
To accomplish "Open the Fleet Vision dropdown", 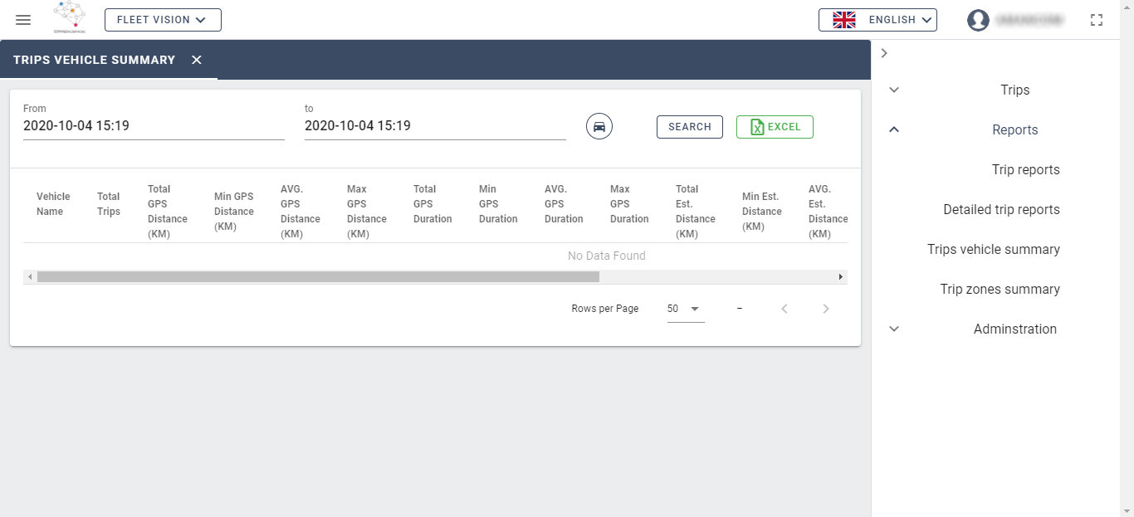I will [163, 20].
